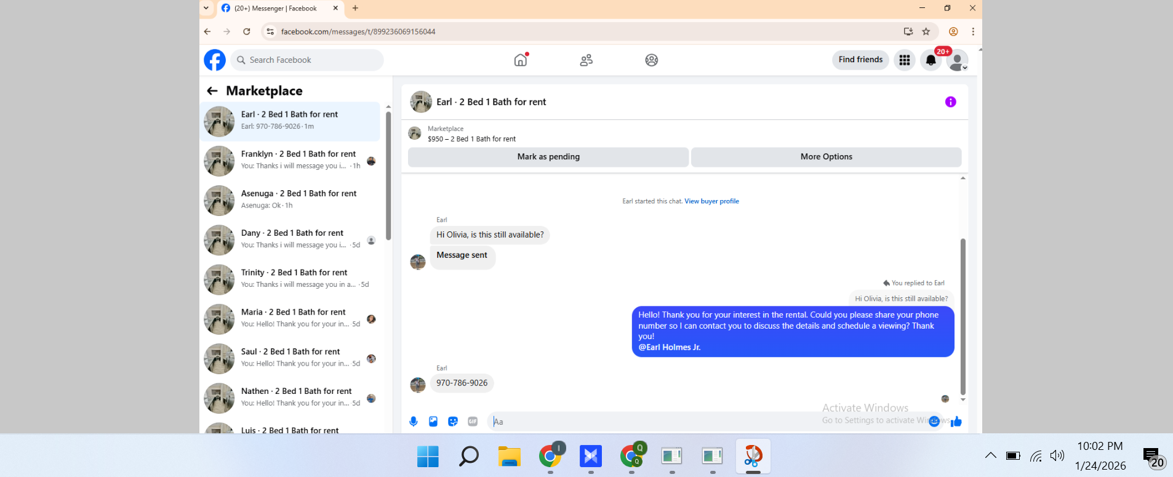
Task: Choose a sticker icon in composer
Action: pos(453,422)
